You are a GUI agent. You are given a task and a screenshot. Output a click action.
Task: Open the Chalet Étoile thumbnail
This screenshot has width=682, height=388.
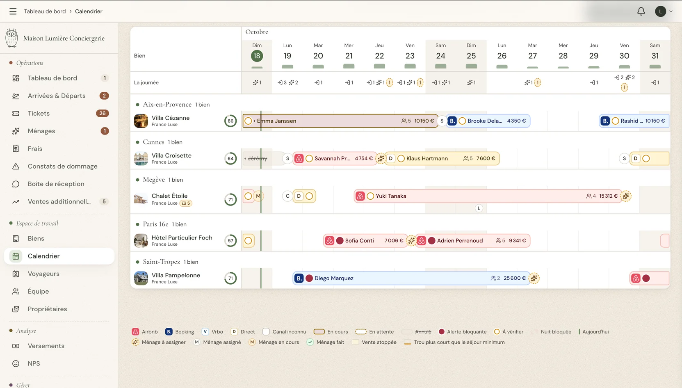click(141, 199)
